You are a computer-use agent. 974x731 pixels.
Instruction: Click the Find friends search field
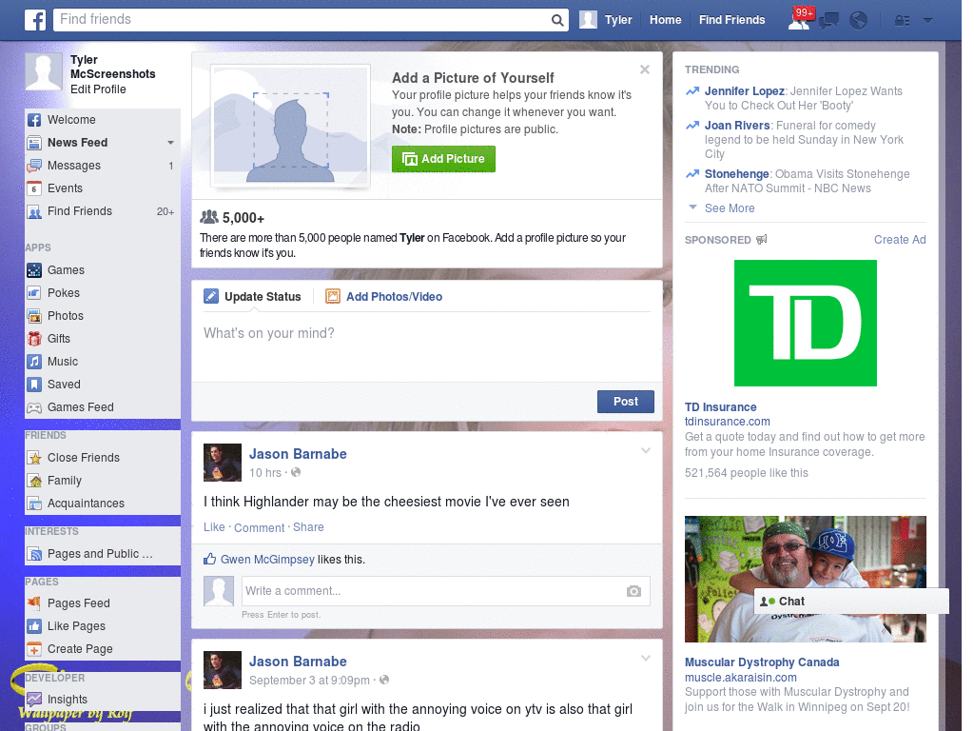click(x=302, y=20)
